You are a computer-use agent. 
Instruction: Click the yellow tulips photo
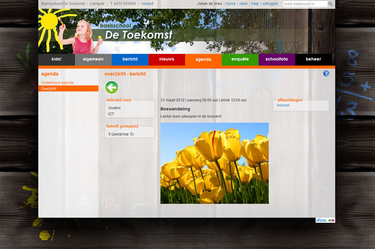214,163
